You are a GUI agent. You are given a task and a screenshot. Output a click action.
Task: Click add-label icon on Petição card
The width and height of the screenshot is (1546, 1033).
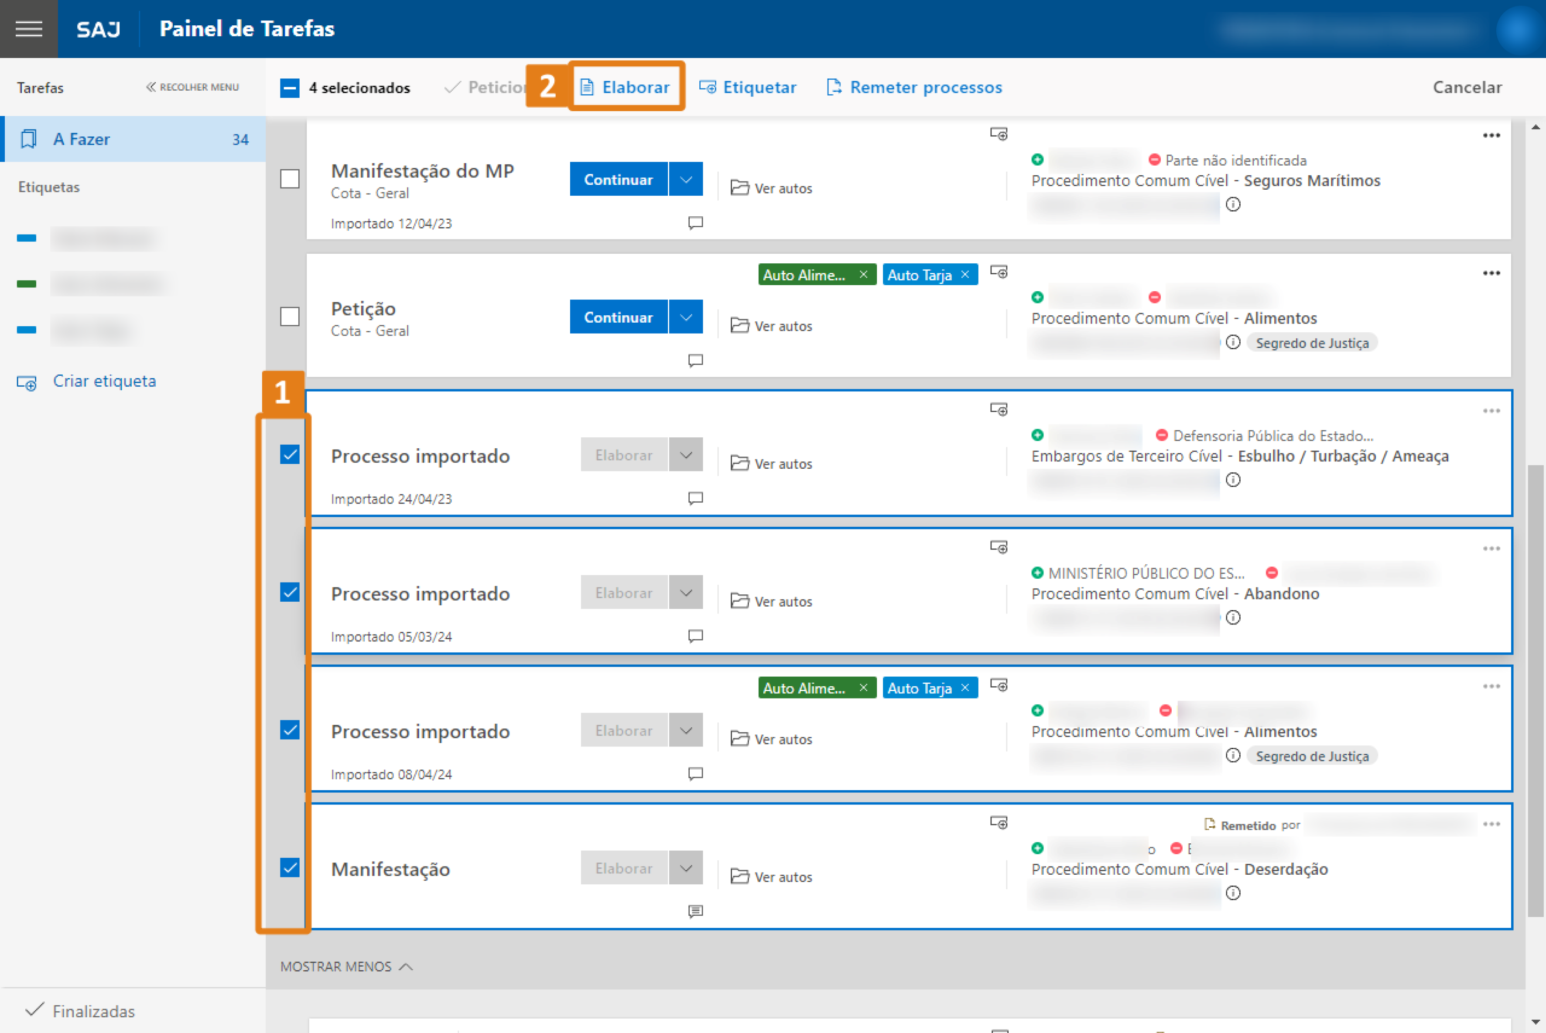999,272
